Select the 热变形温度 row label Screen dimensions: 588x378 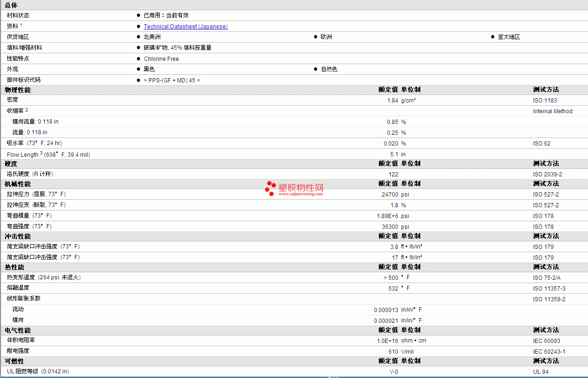click(x=44, y=277)
